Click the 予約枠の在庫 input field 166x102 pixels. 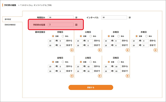(61, 25)
